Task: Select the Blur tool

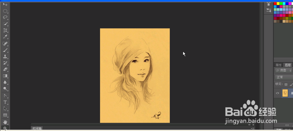Action: [x=5, y=82]
